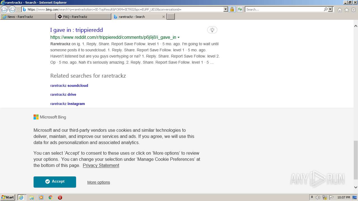Click the security lock icon
The width and height of the screenshot is (358, 201).
232,9
